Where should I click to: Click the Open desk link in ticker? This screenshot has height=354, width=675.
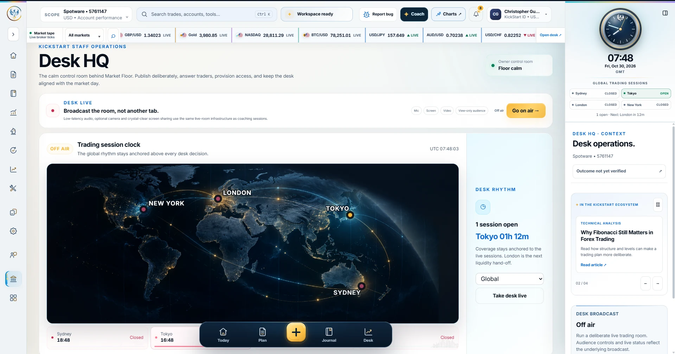(550, 35)
